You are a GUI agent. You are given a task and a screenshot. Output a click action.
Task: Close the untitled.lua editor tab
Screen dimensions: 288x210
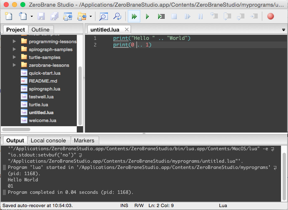pos(127,29)
